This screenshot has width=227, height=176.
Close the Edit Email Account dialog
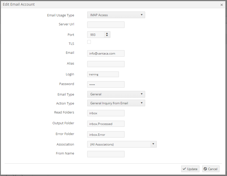tap(222, 5)
